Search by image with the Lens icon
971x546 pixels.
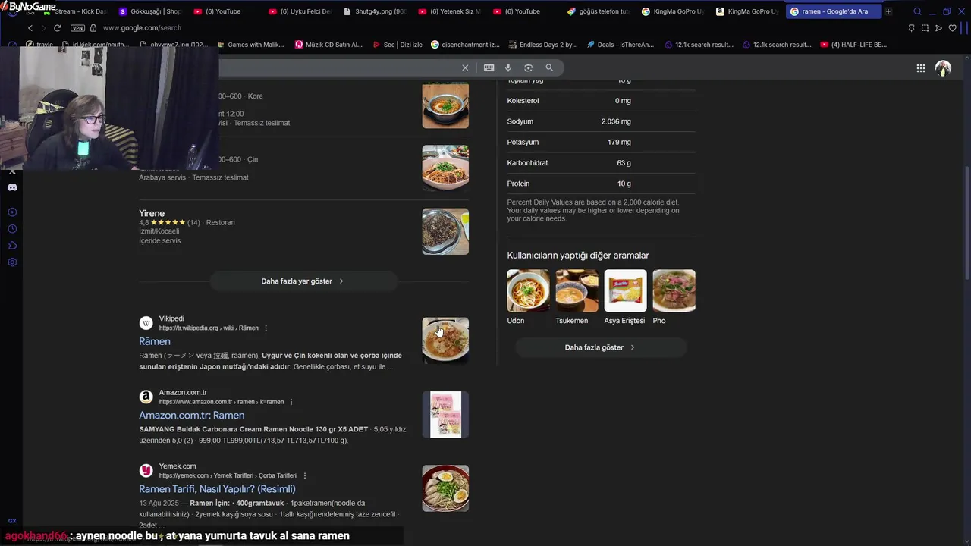point(529,67)
